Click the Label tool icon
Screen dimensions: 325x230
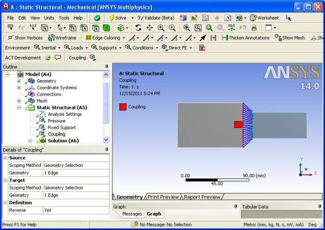click(x=11, y=28)
